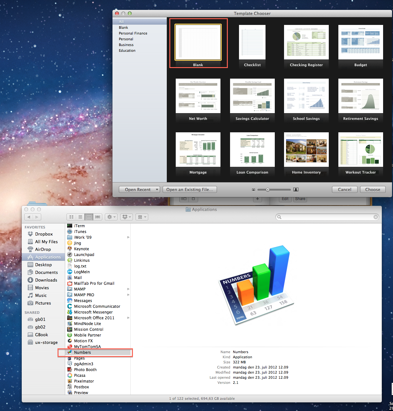
Task: Click the large Numbers app preview icon
Action: 257,285
